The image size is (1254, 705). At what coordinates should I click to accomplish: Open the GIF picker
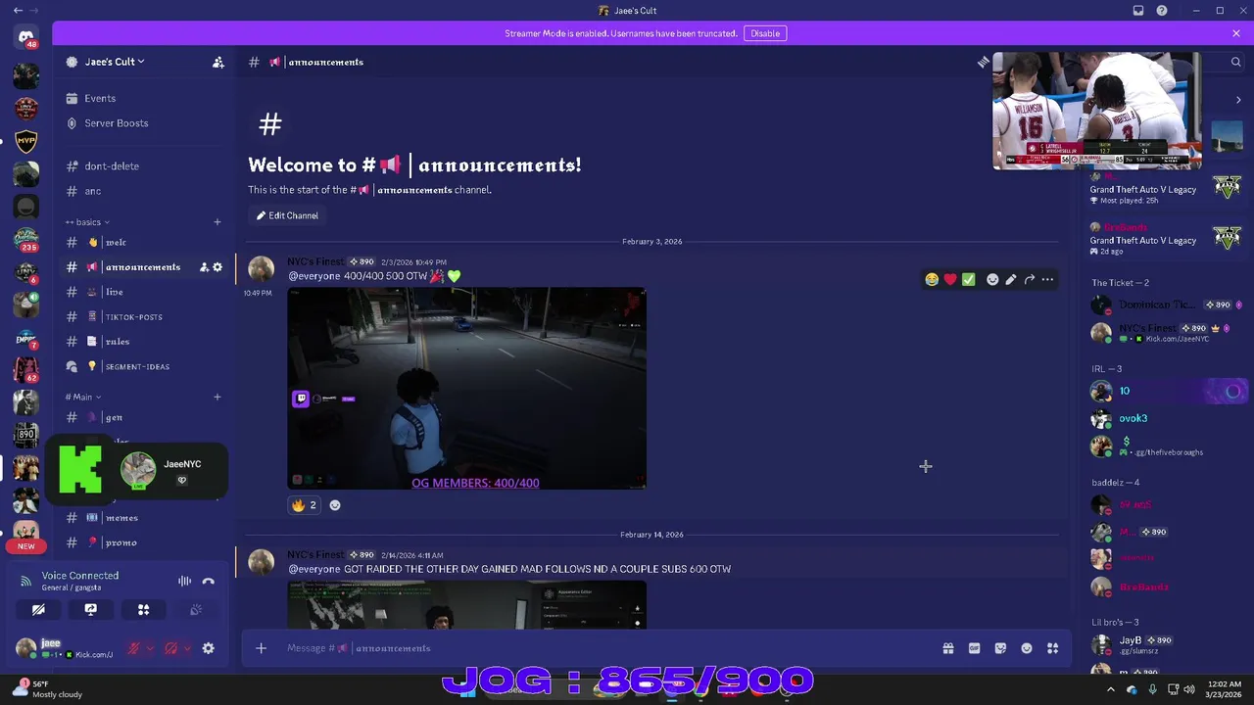(x=974, y=648)
